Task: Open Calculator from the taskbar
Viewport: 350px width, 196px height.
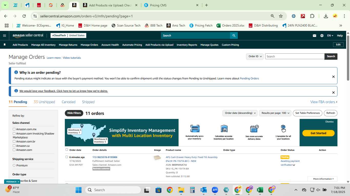Action: point(192,190)
